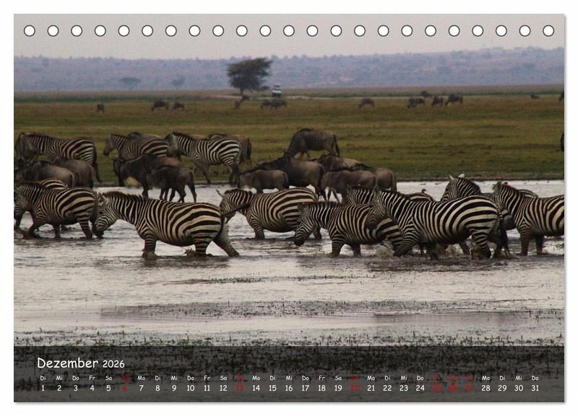Choose date 16 in the calendar strip
Viewport: 578px width, 416px height.
[x=289, y=388]
